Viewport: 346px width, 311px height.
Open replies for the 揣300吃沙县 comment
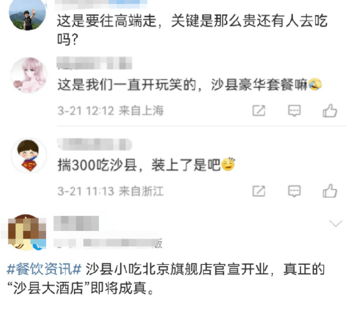pyautogui.click(x=294, y=191)
